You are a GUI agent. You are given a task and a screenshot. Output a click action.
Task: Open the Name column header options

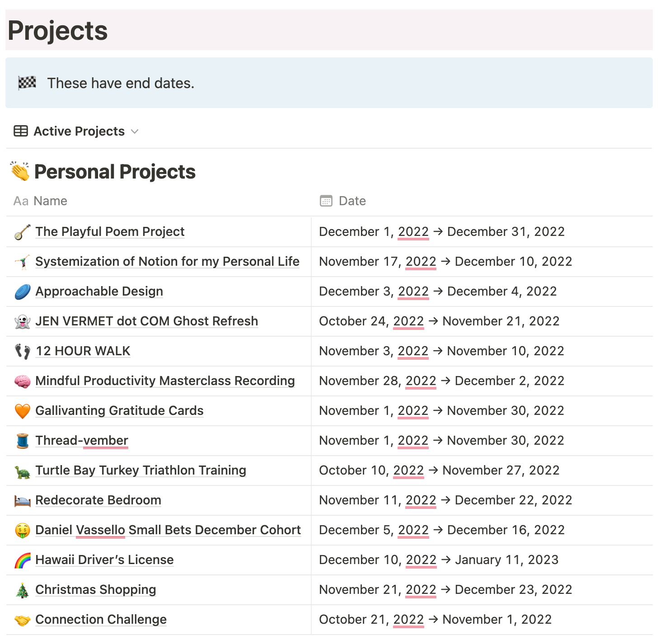coord(41,201)
